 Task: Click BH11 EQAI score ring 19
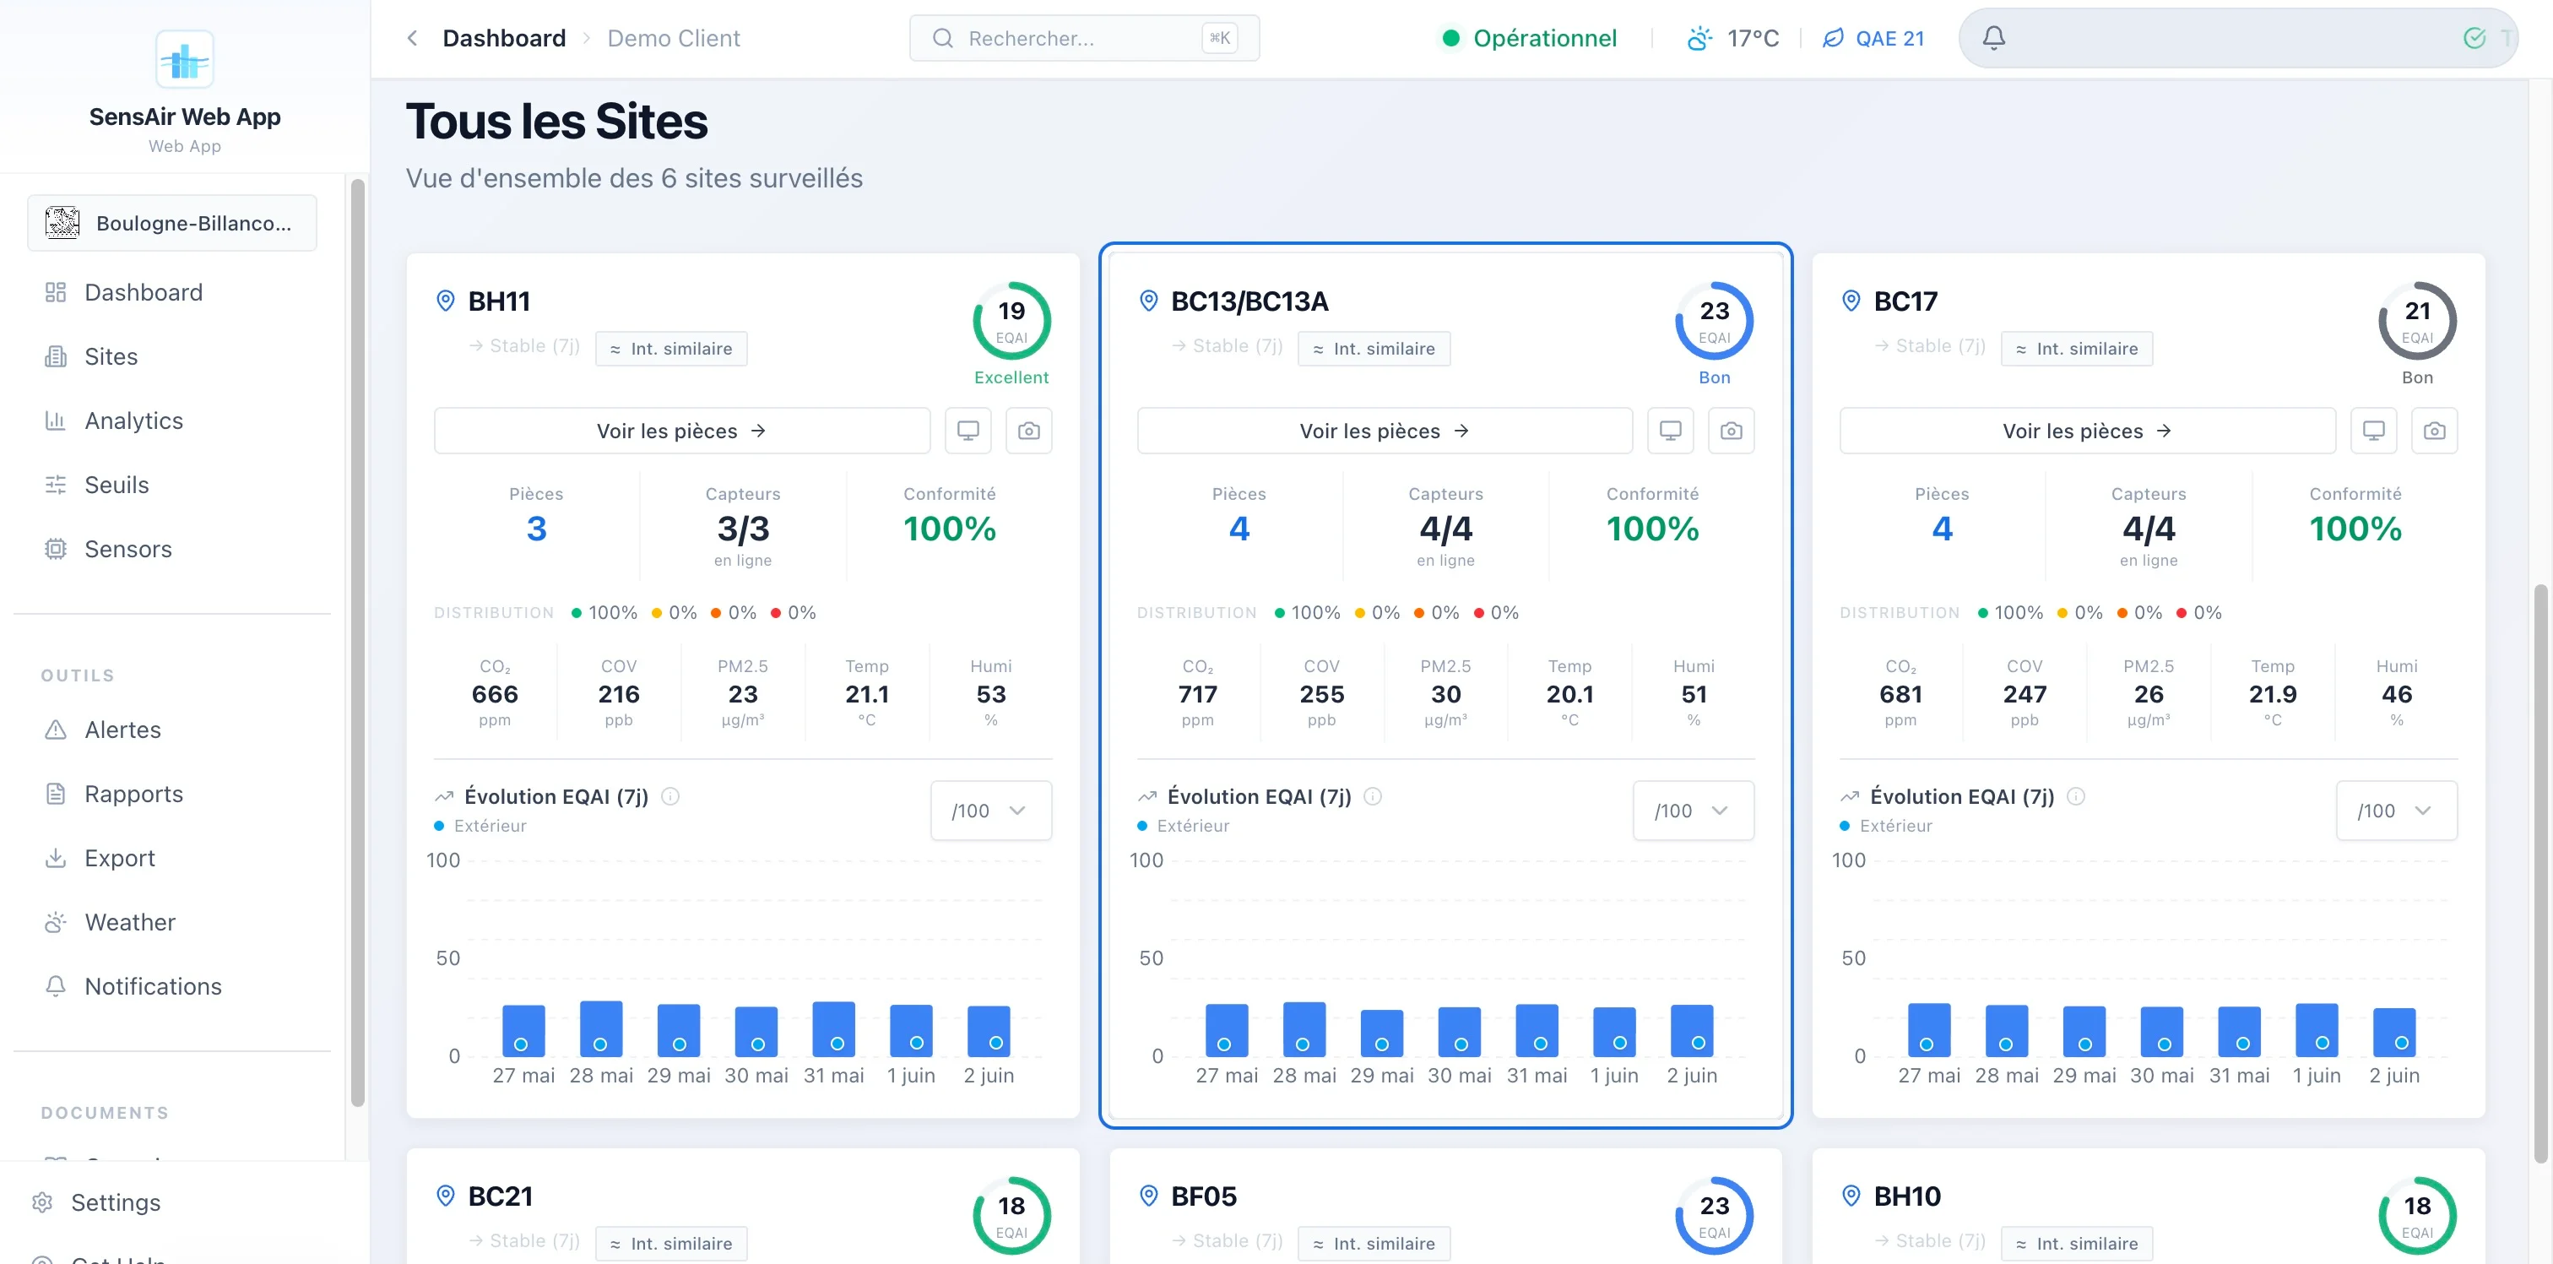click(x=1011, y=320)
